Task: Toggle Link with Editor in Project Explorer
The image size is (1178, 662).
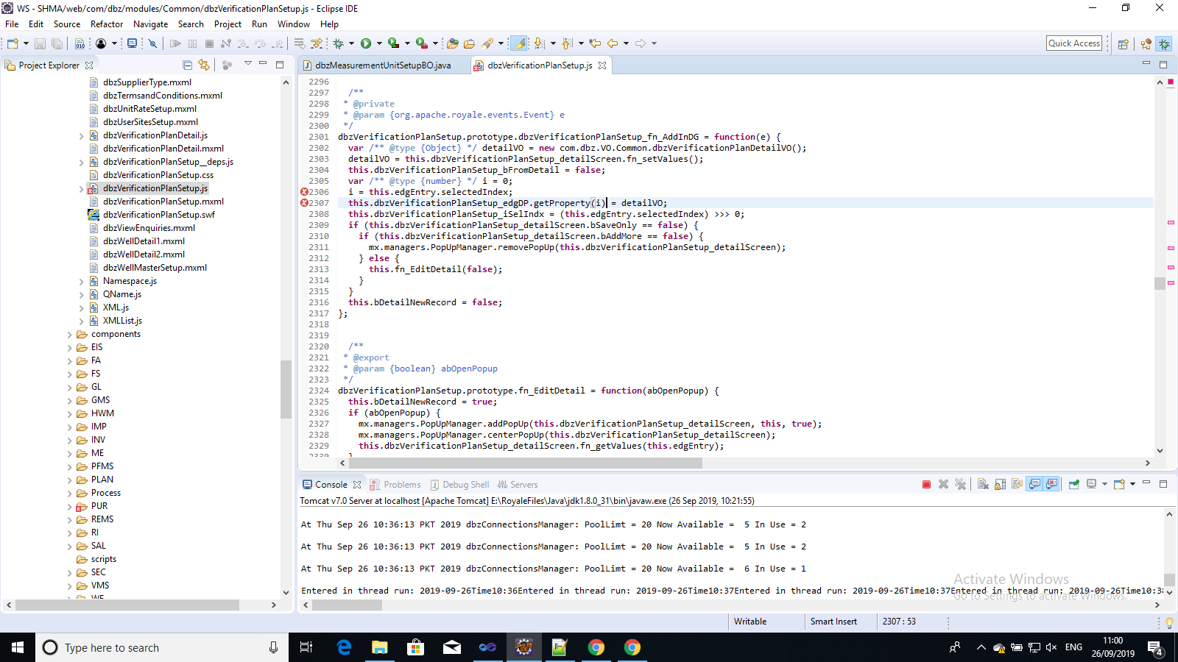Action: tap(204, 65)
